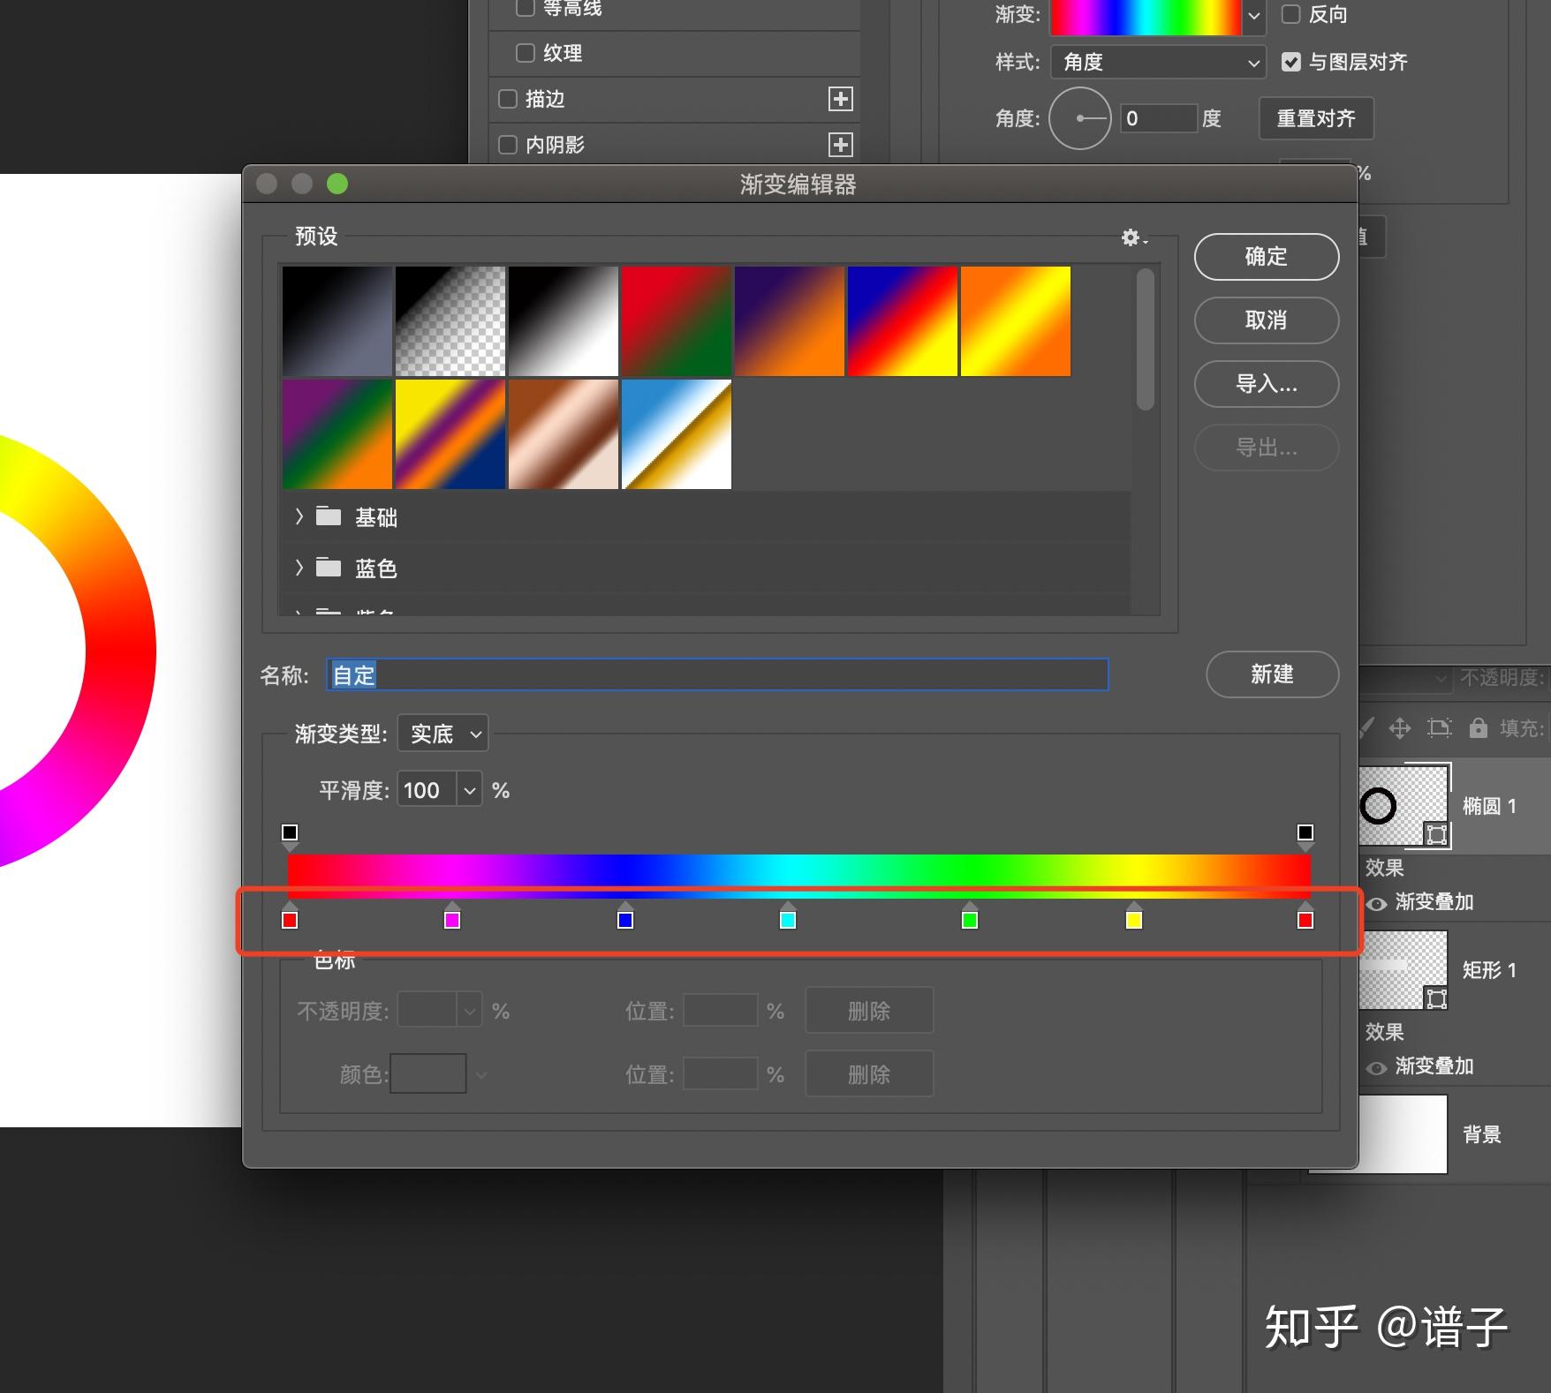The width and height of the screenshot is (1551, 1393).
Task: Click the gradient name input field
Action: (x=717, y=675)
